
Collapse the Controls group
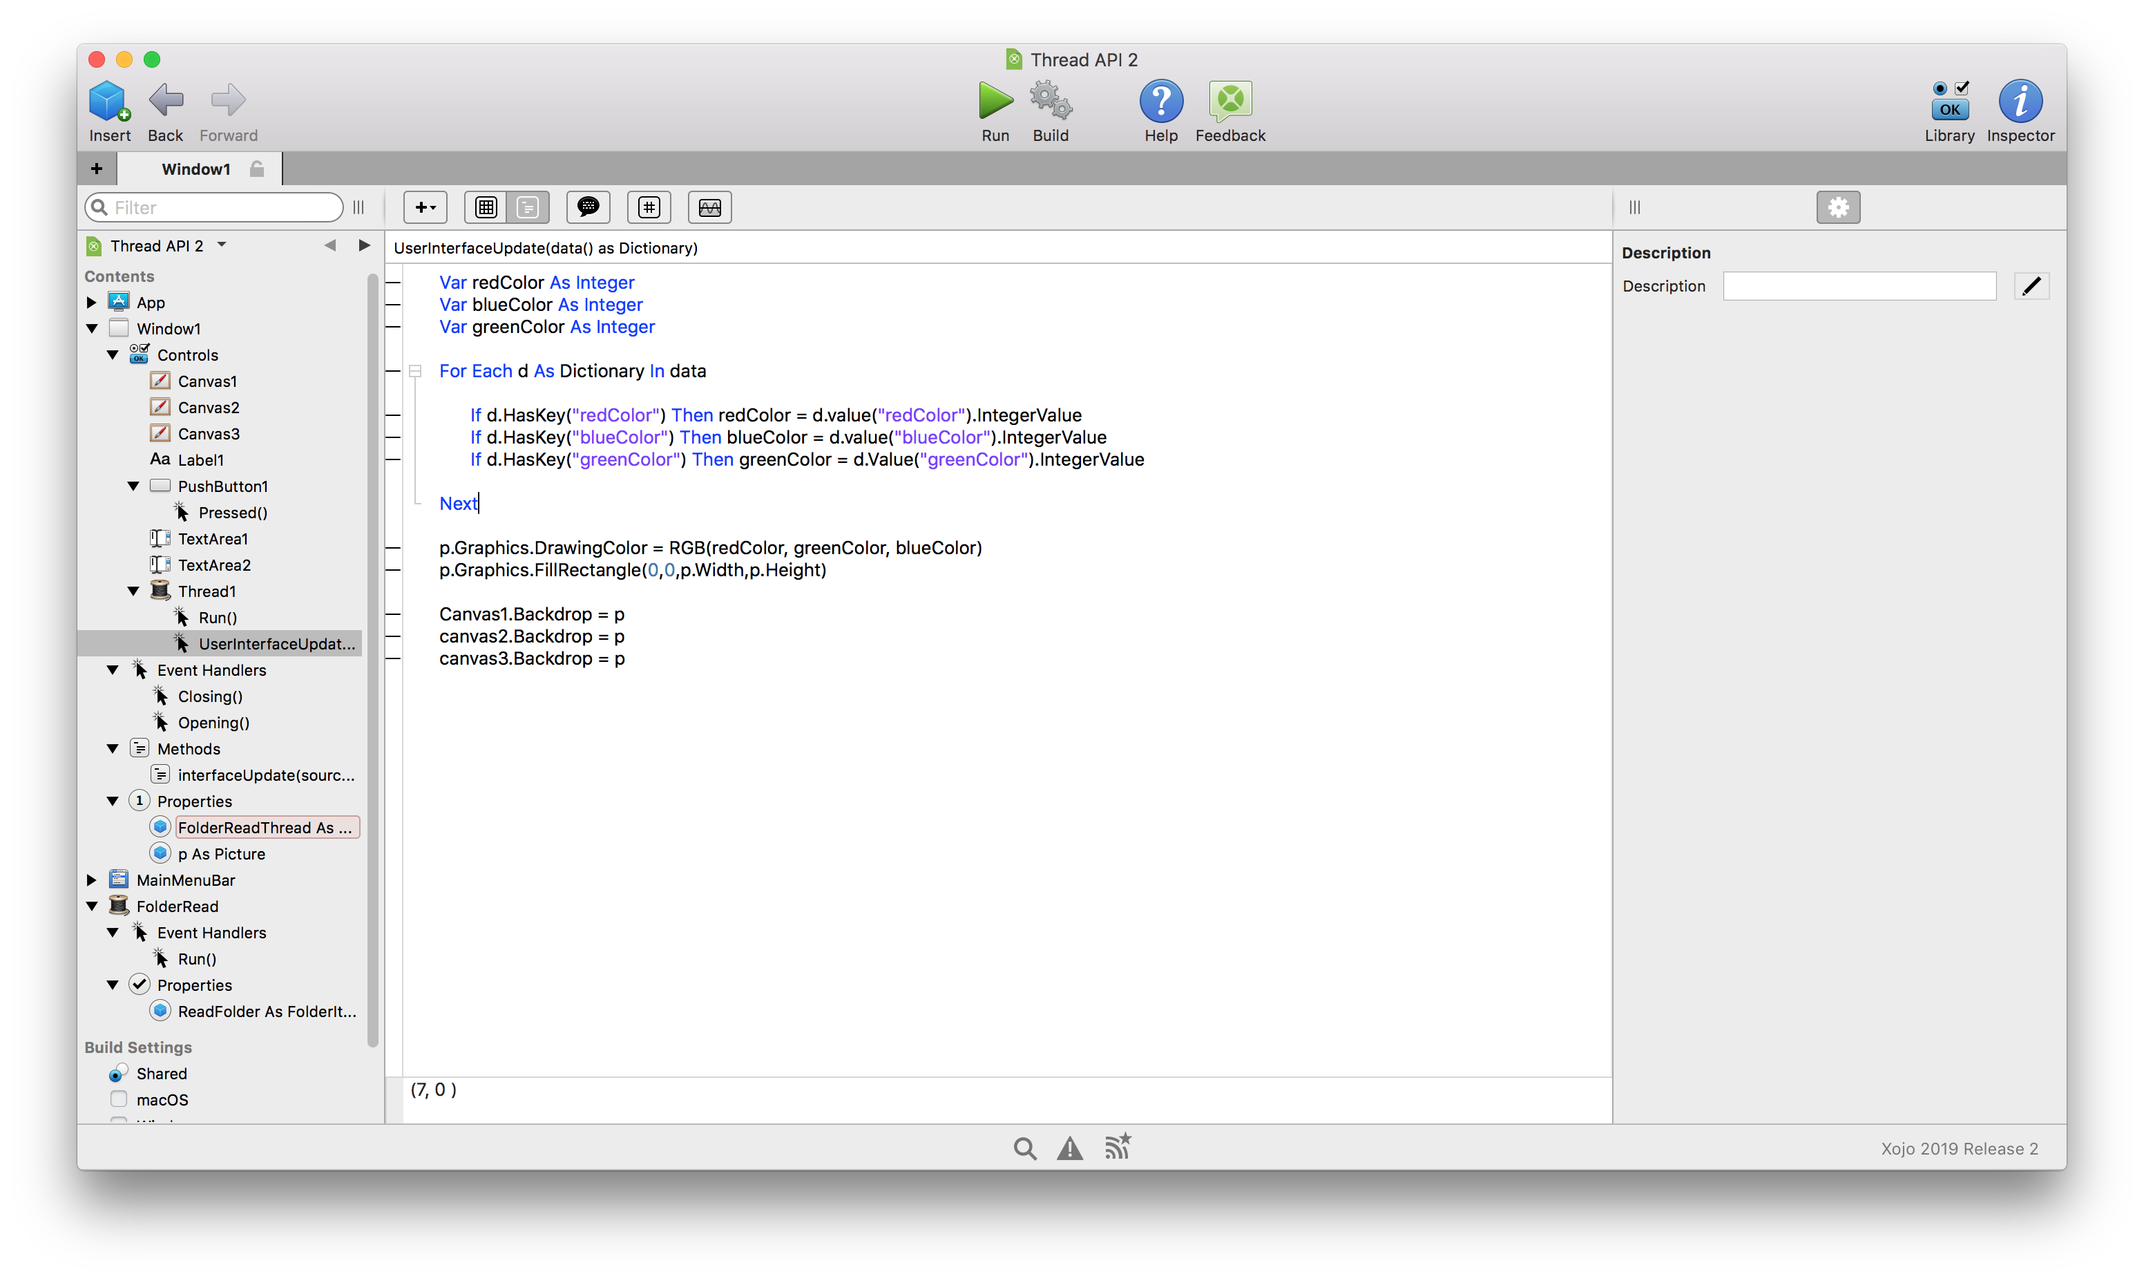[112, 354]
